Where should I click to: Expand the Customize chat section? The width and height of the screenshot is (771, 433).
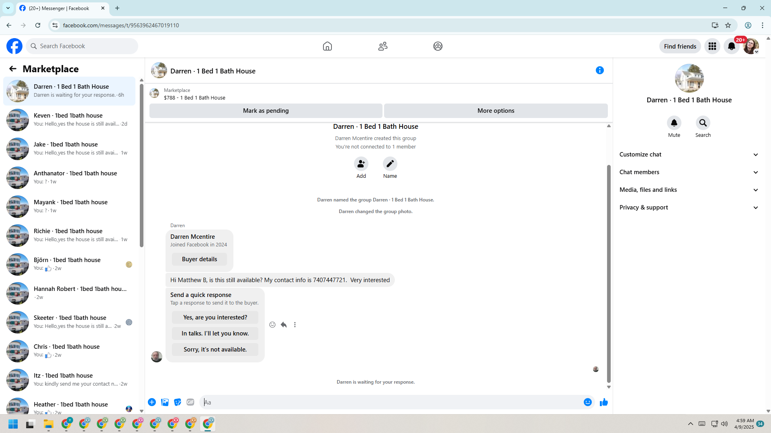(x=689, y=154)
